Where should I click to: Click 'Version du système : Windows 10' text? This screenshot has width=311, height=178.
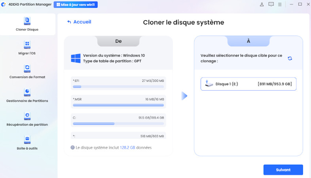tap(114, 55)
